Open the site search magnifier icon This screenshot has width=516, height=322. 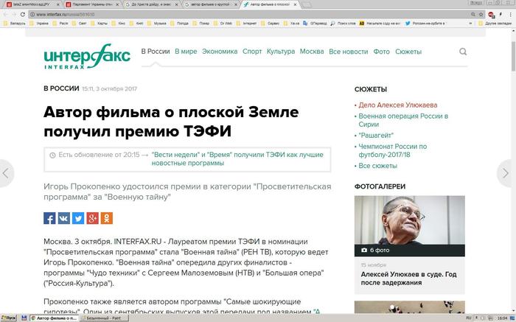click(463, 52)
